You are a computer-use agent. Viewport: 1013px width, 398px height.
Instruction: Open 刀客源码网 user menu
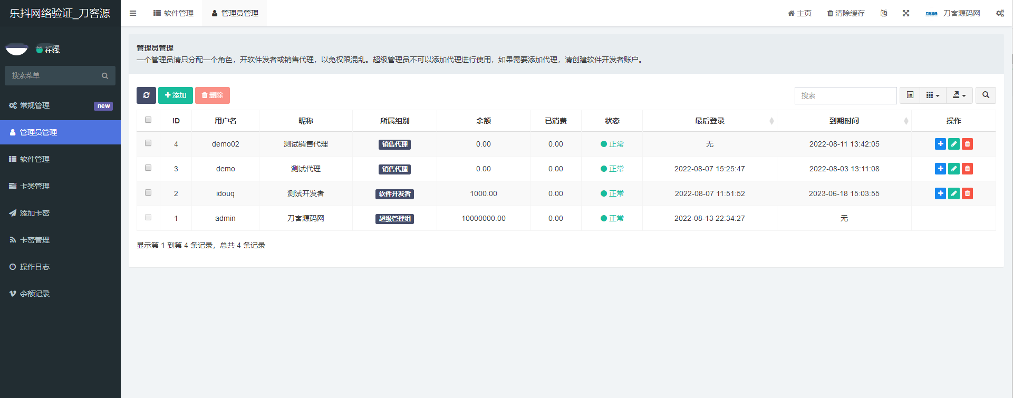point(953,13)
